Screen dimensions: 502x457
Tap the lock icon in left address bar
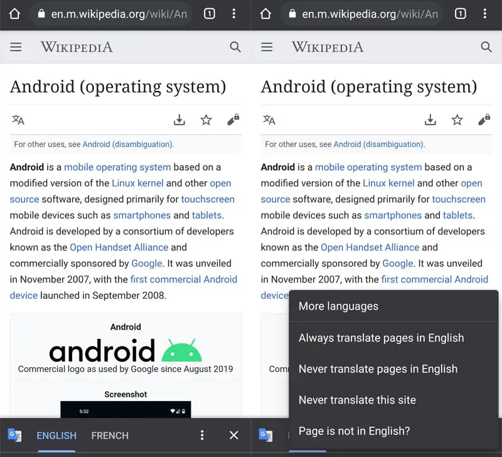point(41,13)
